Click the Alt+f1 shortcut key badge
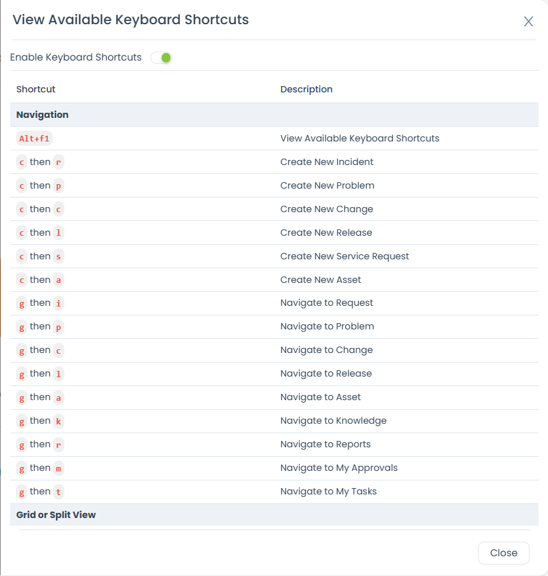Viewport: 548px width, 576px height. pyautogui.click(x=34, y=138)
